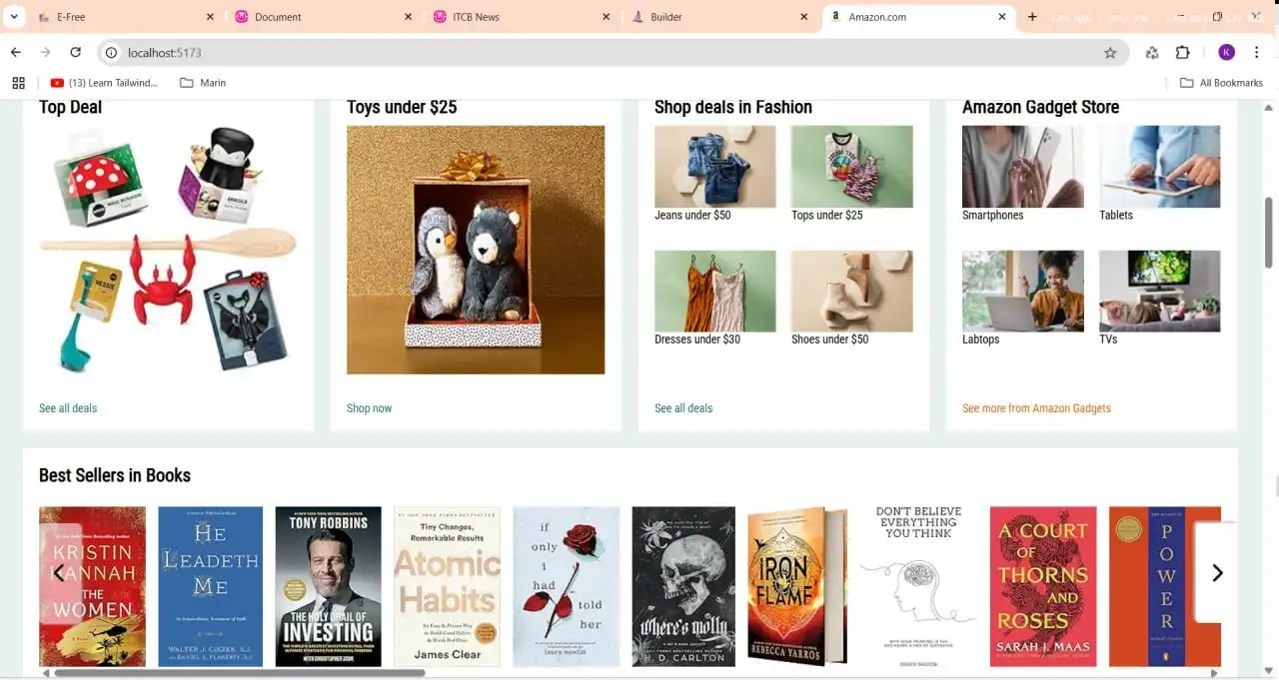Open Jeans under $50 image

(x=714, y=166)
